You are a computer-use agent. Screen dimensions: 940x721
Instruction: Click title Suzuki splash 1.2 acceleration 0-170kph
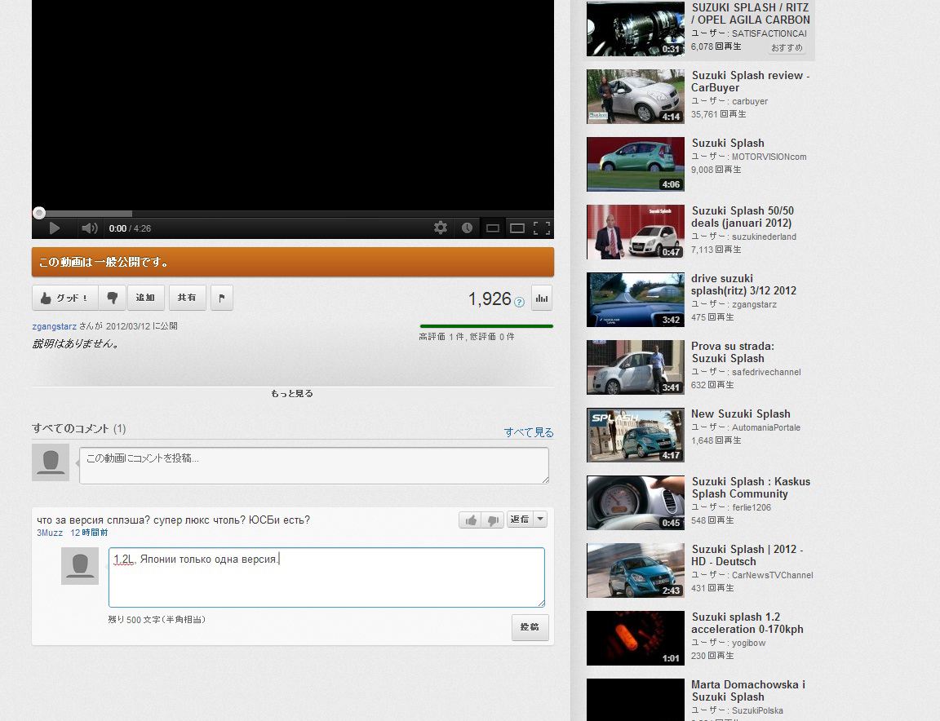coord(747,623)
